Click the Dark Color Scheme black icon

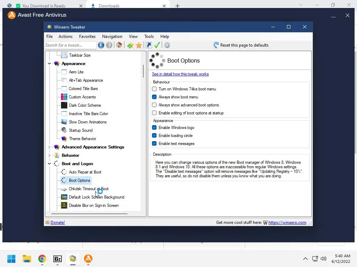coord(64,105)
